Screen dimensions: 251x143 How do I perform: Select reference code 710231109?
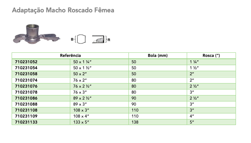point(26,116)
